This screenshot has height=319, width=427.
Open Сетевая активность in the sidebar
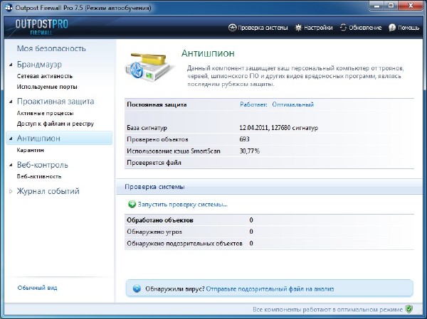[x=45, y=77]
